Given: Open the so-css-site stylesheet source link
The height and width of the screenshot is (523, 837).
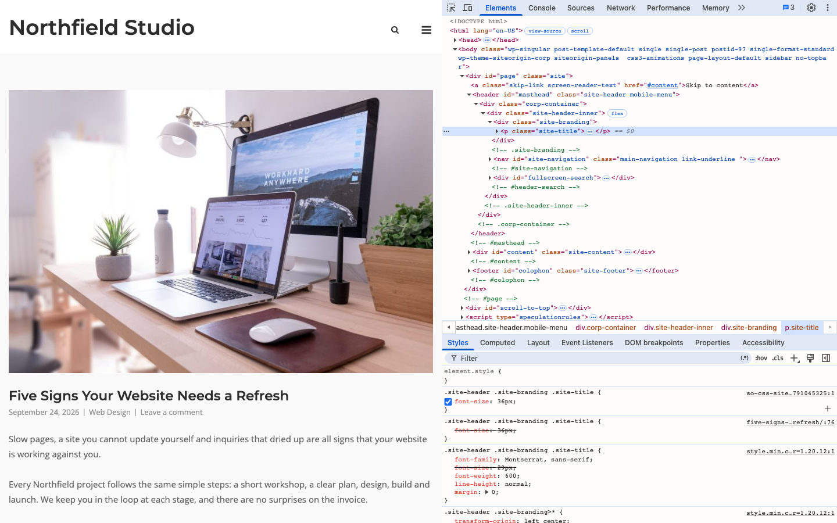Looking at the screenshot, I should [x=791, y=393].
